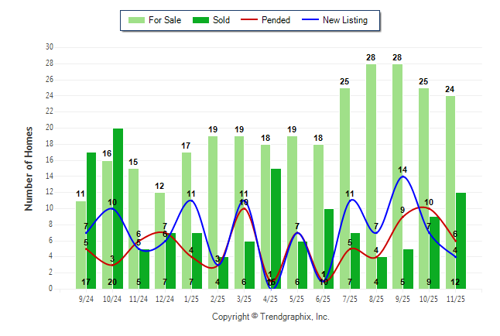Select the 4/25 Sold bar
Image resolution: width=500 pixels, height=336 pixels.
[x=276, y=228]
